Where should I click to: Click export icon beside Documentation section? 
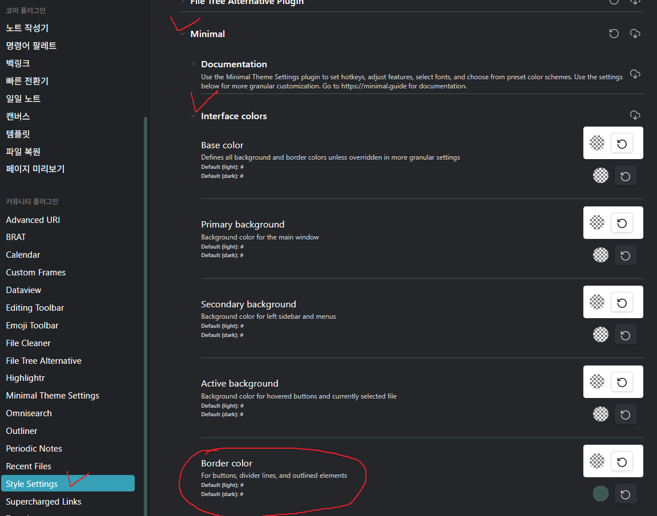tap(635, 74)
